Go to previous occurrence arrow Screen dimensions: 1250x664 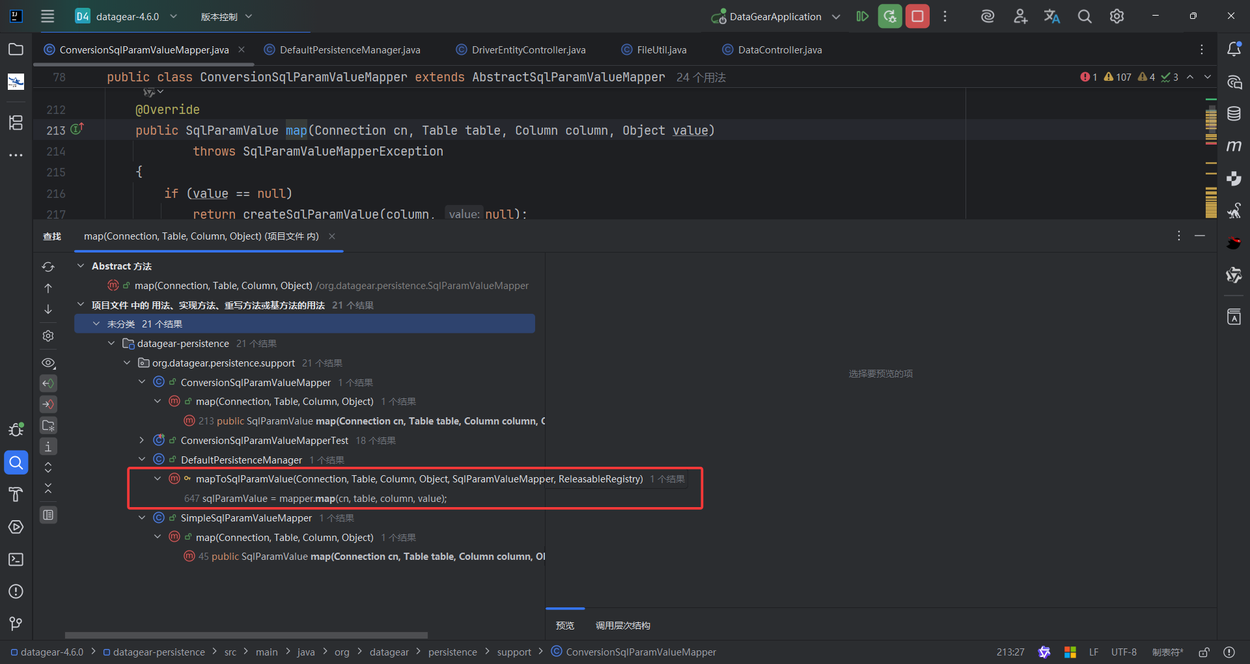(x=48, y=288)
